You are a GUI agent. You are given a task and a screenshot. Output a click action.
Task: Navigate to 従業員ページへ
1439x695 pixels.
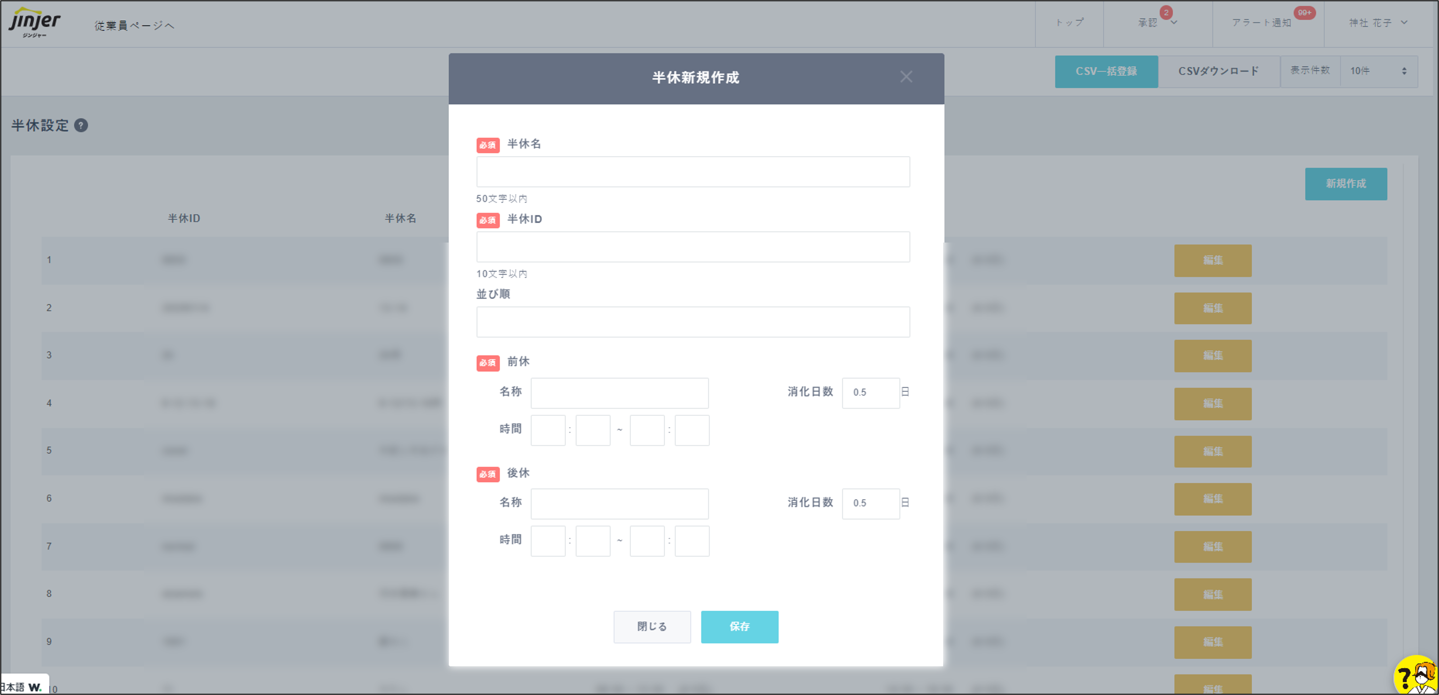(x=134, y=24)
